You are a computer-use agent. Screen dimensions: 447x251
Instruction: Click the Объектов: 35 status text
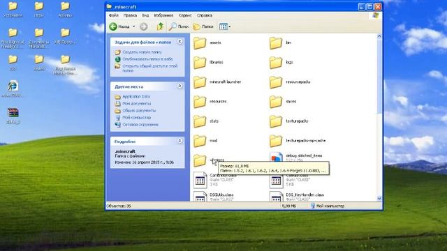click(x=119, y=206)
